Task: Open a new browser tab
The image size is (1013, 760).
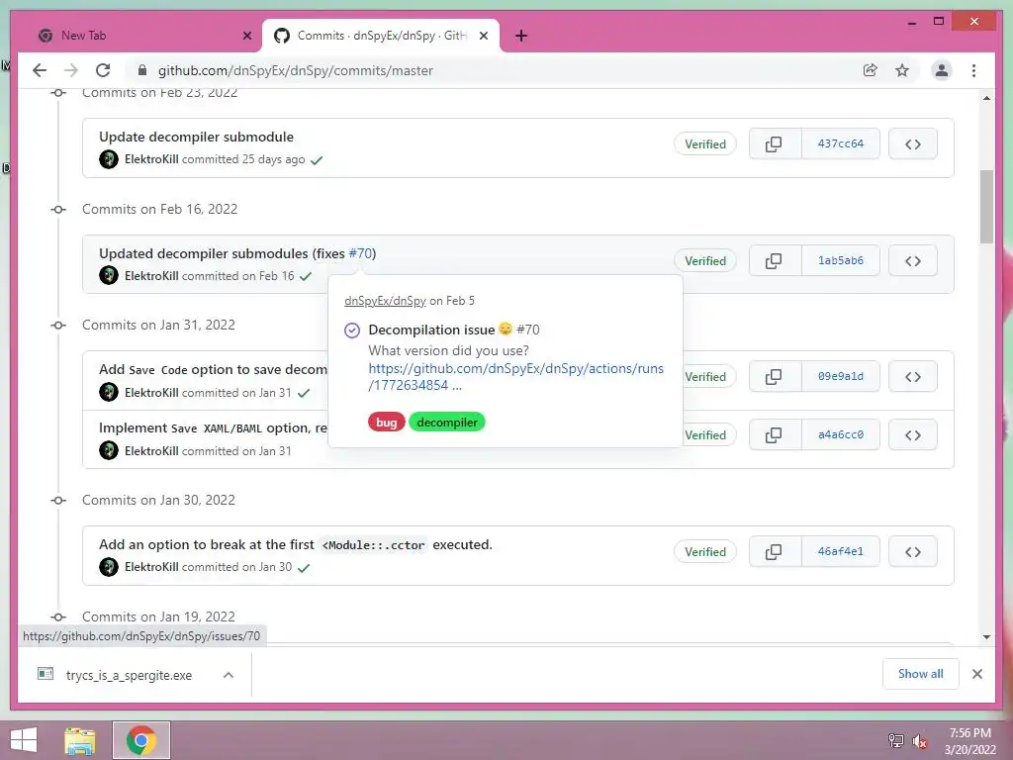Action: 521,37
